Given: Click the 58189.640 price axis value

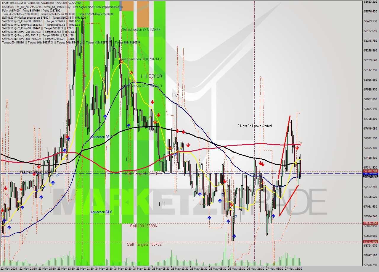Looking at the screenshot, I should 370,60.
